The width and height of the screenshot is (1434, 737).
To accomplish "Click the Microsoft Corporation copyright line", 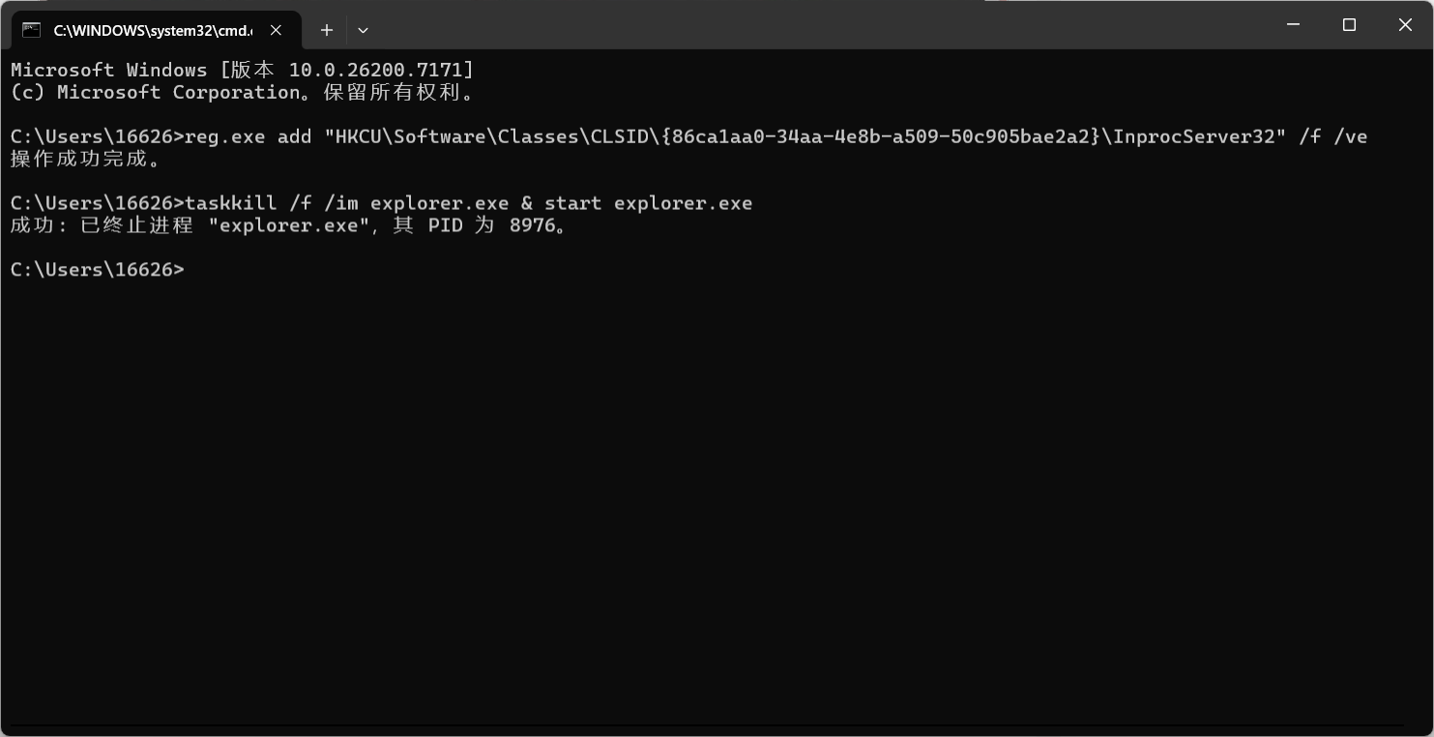I will coord(242,92).
